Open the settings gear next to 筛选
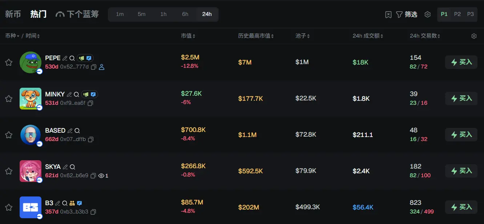Screen dimensions: 484x224 tap(428, 14)
